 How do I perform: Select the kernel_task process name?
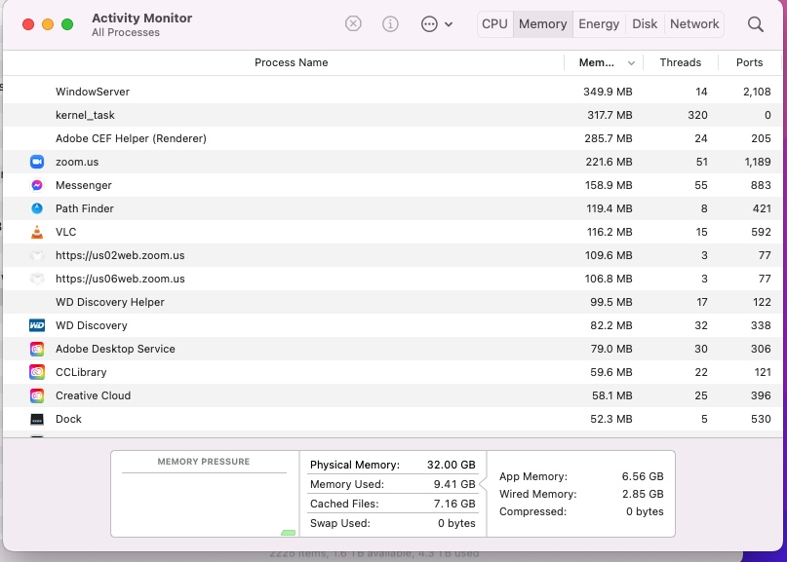85,115
